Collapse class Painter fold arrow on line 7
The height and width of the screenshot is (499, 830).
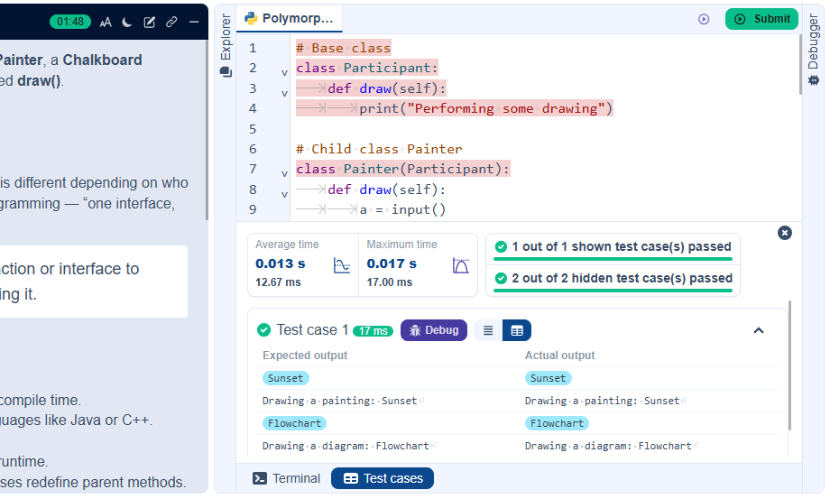(284, 173)
